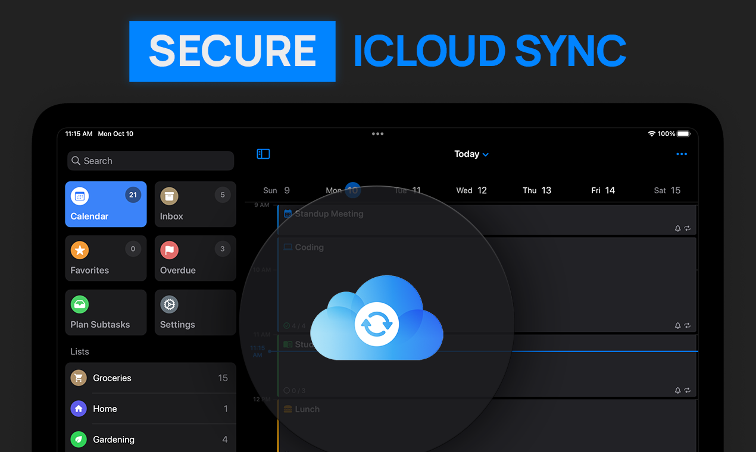This screenshot has width=756, height=452.
Task: Open the blue three-dots more menu
Action: click(682, 154)
